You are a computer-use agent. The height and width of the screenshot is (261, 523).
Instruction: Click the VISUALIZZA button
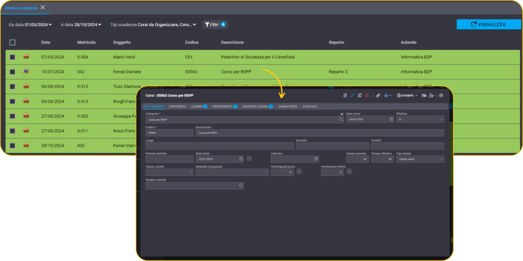(x=489, y=25)
